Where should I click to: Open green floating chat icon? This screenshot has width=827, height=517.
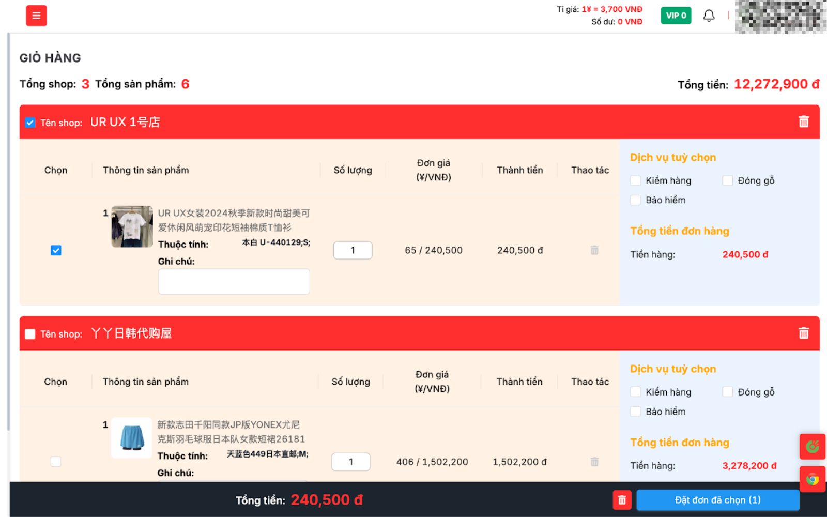812,447
